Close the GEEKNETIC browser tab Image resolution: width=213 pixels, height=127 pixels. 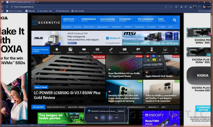pyautogui.click(x=33, y=2)
